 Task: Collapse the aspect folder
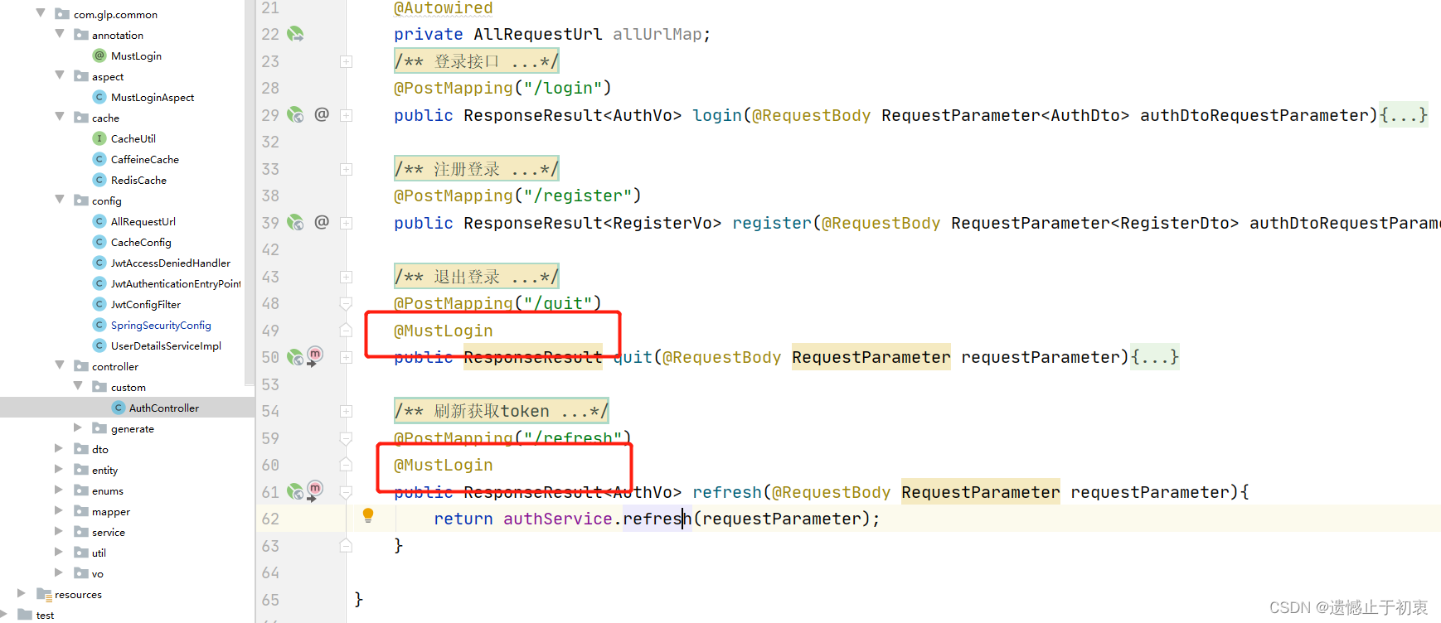(60, 75)
